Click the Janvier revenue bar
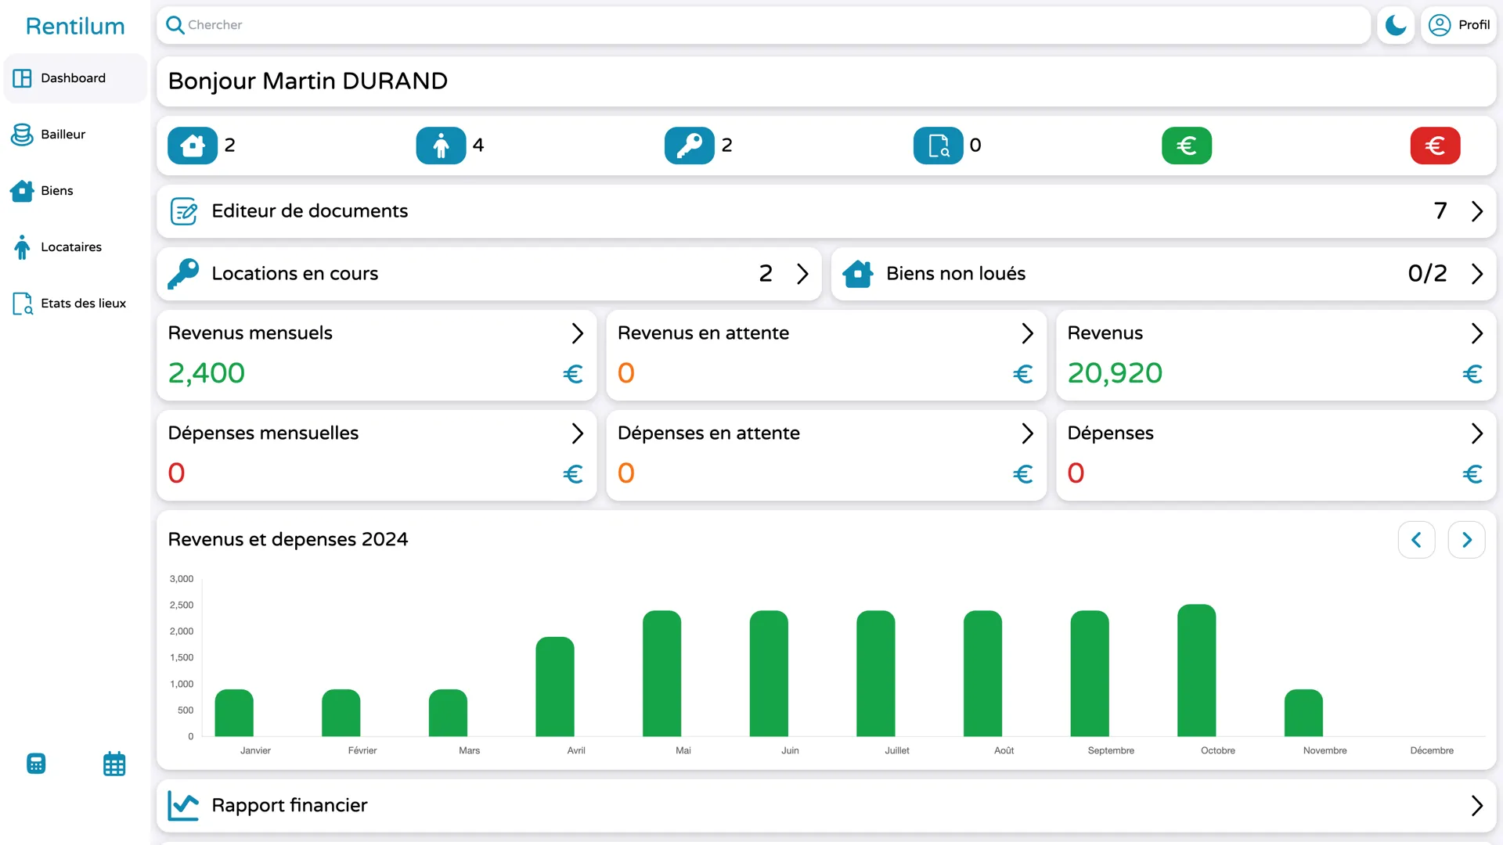Image resolution: width=1503 pixels, height=845 pixels. click(x=234, y=713)
